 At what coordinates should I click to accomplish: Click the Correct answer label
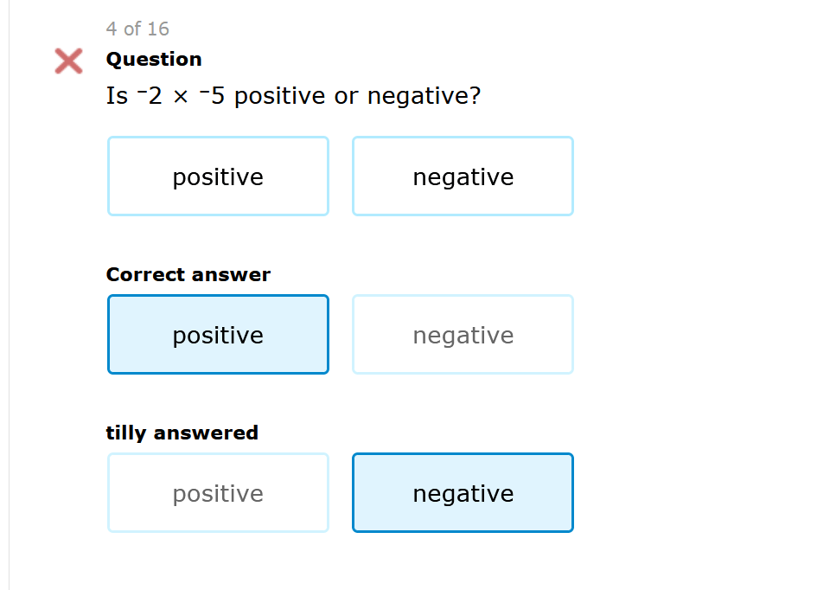(x=188, y=275)
